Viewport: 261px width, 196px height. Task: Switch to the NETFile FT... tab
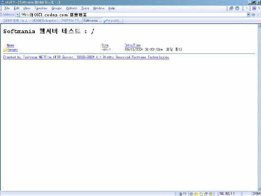72,21
